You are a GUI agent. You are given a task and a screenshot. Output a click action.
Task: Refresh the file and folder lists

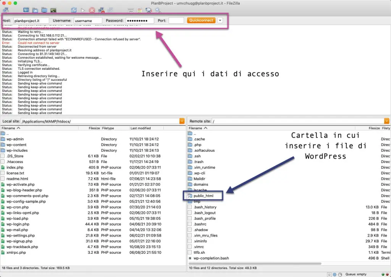(x=74, y=10)
